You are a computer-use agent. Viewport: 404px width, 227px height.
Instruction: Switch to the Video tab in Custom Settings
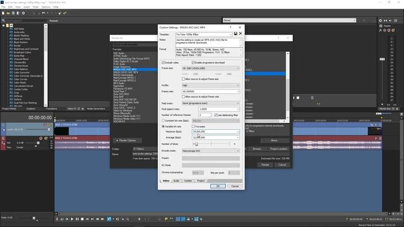click(166, 181)
